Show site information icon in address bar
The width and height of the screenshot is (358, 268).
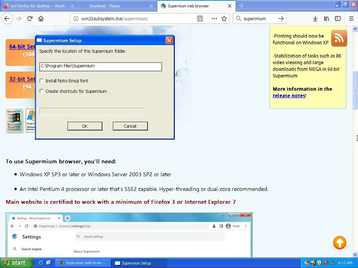pyautogui.click(x=76, y=18)
